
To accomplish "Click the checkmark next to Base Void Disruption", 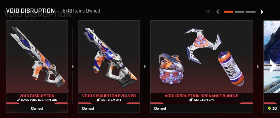I will (x=18, y=100).
